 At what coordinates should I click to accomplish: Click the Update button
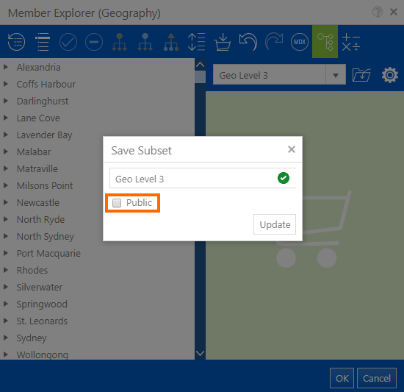click(x=275, y=224)
